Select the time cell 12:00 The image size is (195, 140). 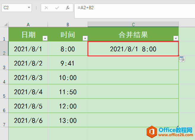[x=68, y=106]
